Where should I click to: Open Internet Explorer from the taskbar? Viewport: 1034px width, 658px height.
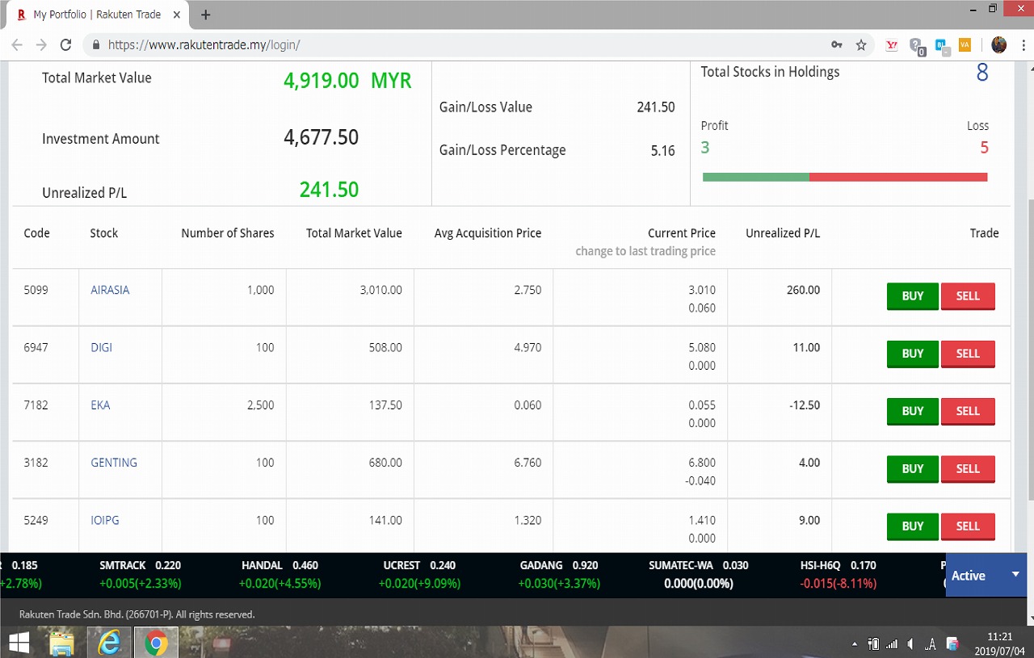click(109, 643)
